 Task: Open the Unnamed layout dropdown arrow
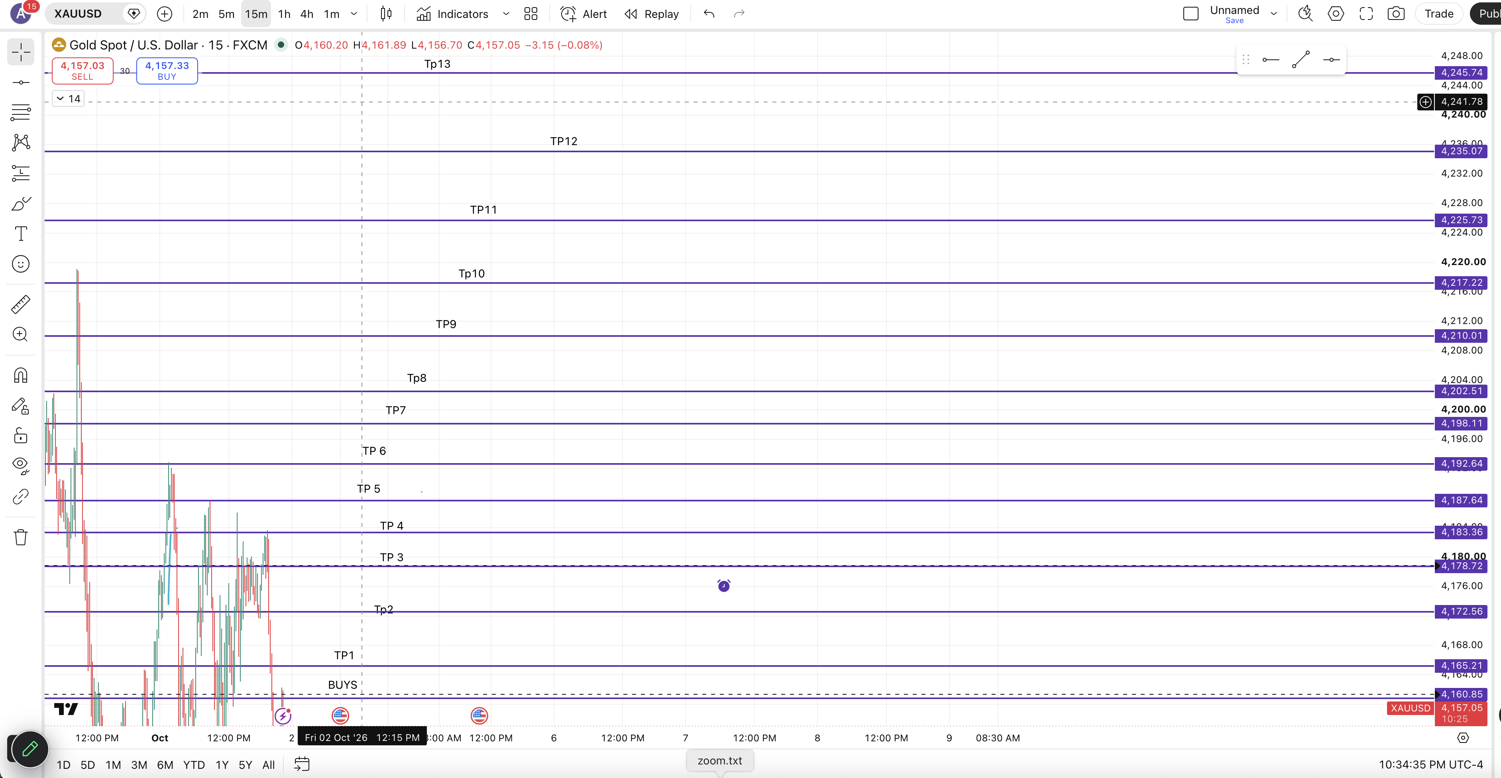(x=1274, y=14)
